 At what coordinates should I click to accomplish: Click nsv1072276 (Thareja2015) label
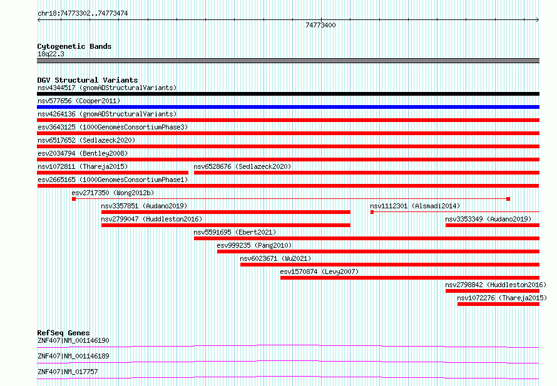(502, 298)
